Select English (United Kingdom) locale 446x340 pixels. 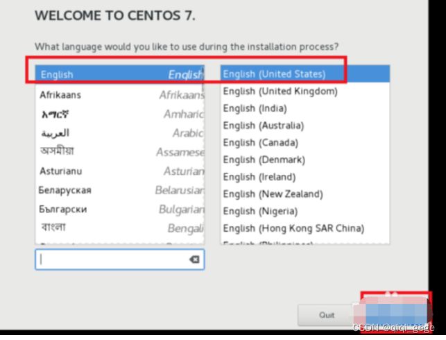[305, 92]
